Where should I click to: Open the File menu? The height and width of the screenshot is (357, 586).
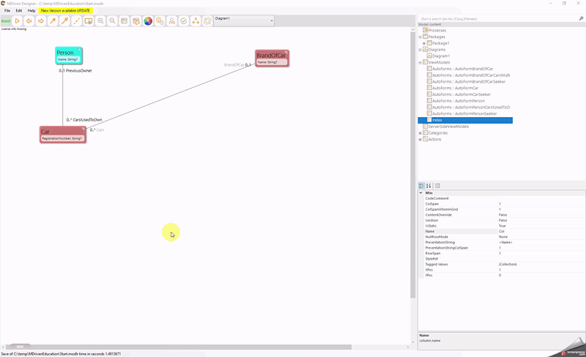[7, 11]
